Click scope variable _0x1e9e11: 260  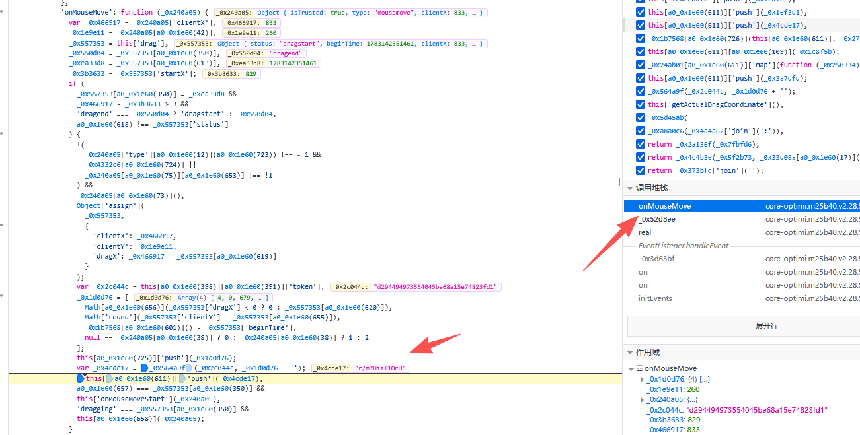(x=672, y=389)
